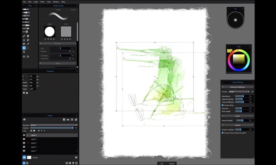Select the Eyedropper color picker tool
The image size is (276, 165).
(28, 44)
